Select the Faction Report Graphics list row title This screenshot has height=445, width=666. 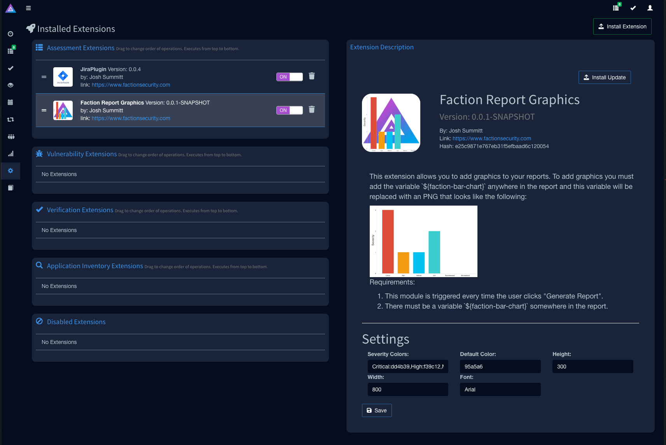(x=145, y=103)
